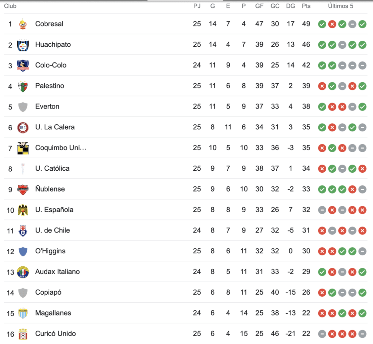Click the Últimos 5 column header
Image resolution: width=373 pixels, height=344 pixels.
point(340,6)
